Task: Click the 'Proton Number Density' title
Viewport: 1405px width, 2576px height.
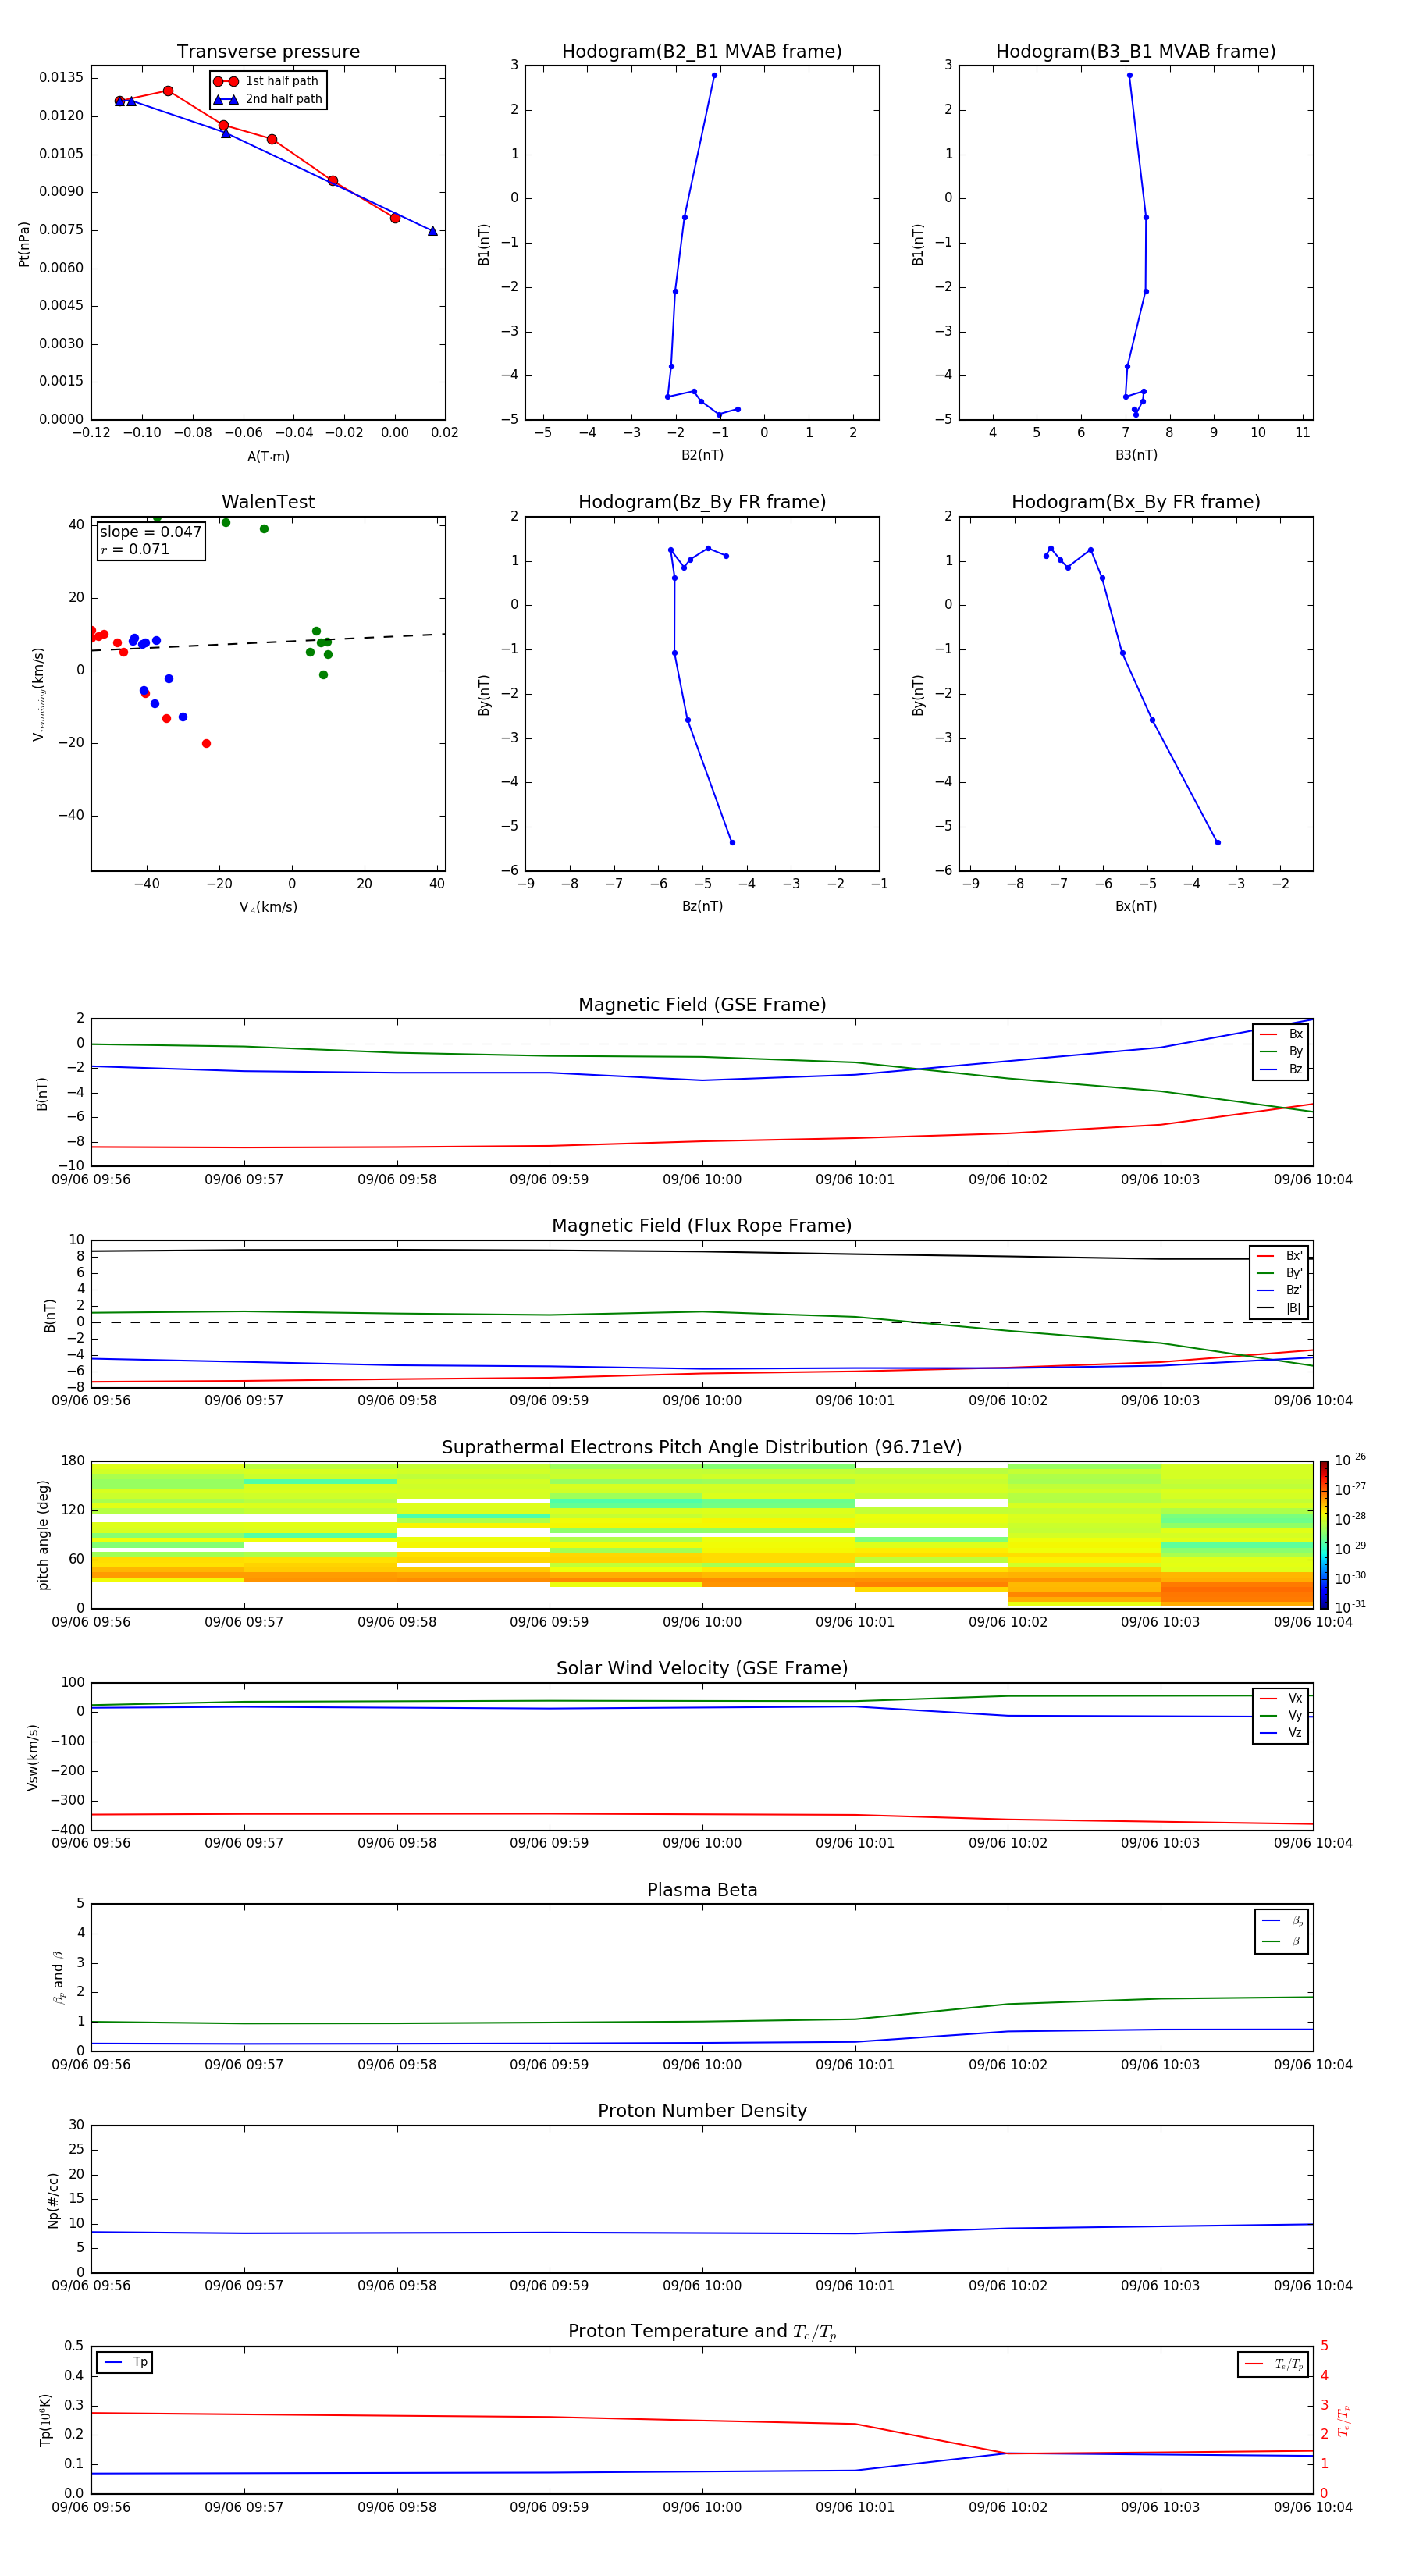Action: (x=702, y=2110)
